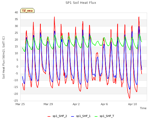This screenshot has height=121, width=162.
Task: Click the chart title SP1 Soil Heat Flux
Action: point(81,3)
